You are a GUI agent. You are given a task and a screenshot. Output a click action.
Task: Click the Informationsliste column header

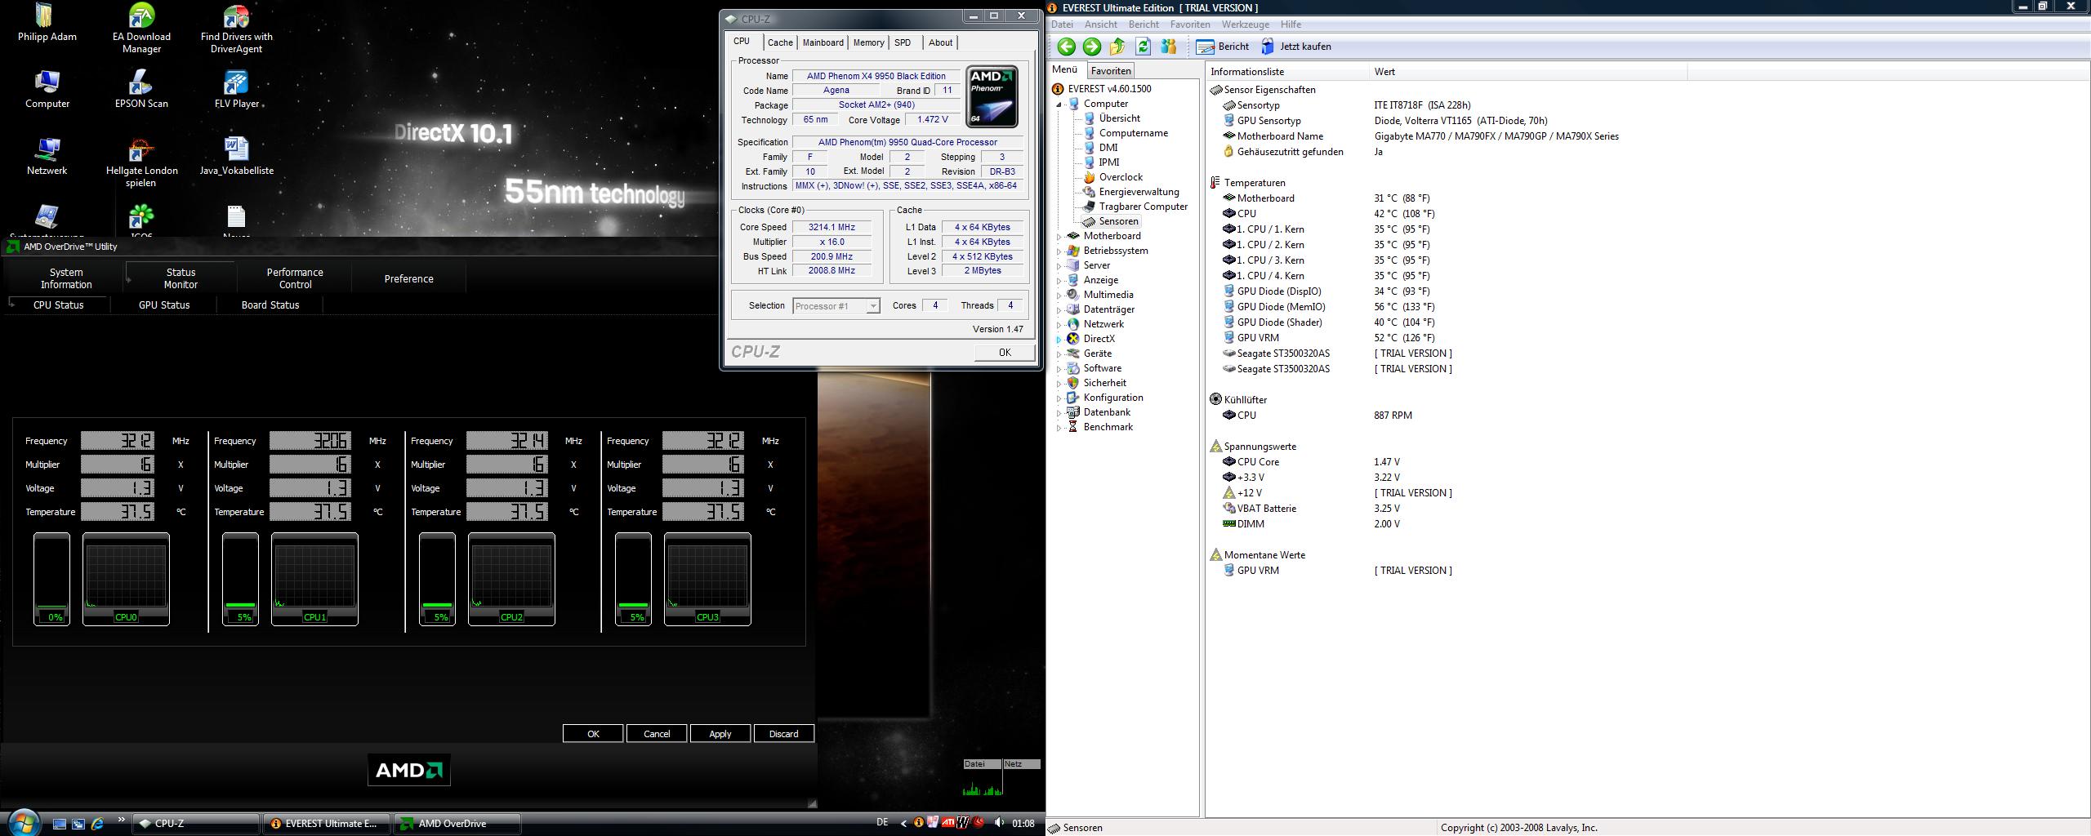[1287, 72]
